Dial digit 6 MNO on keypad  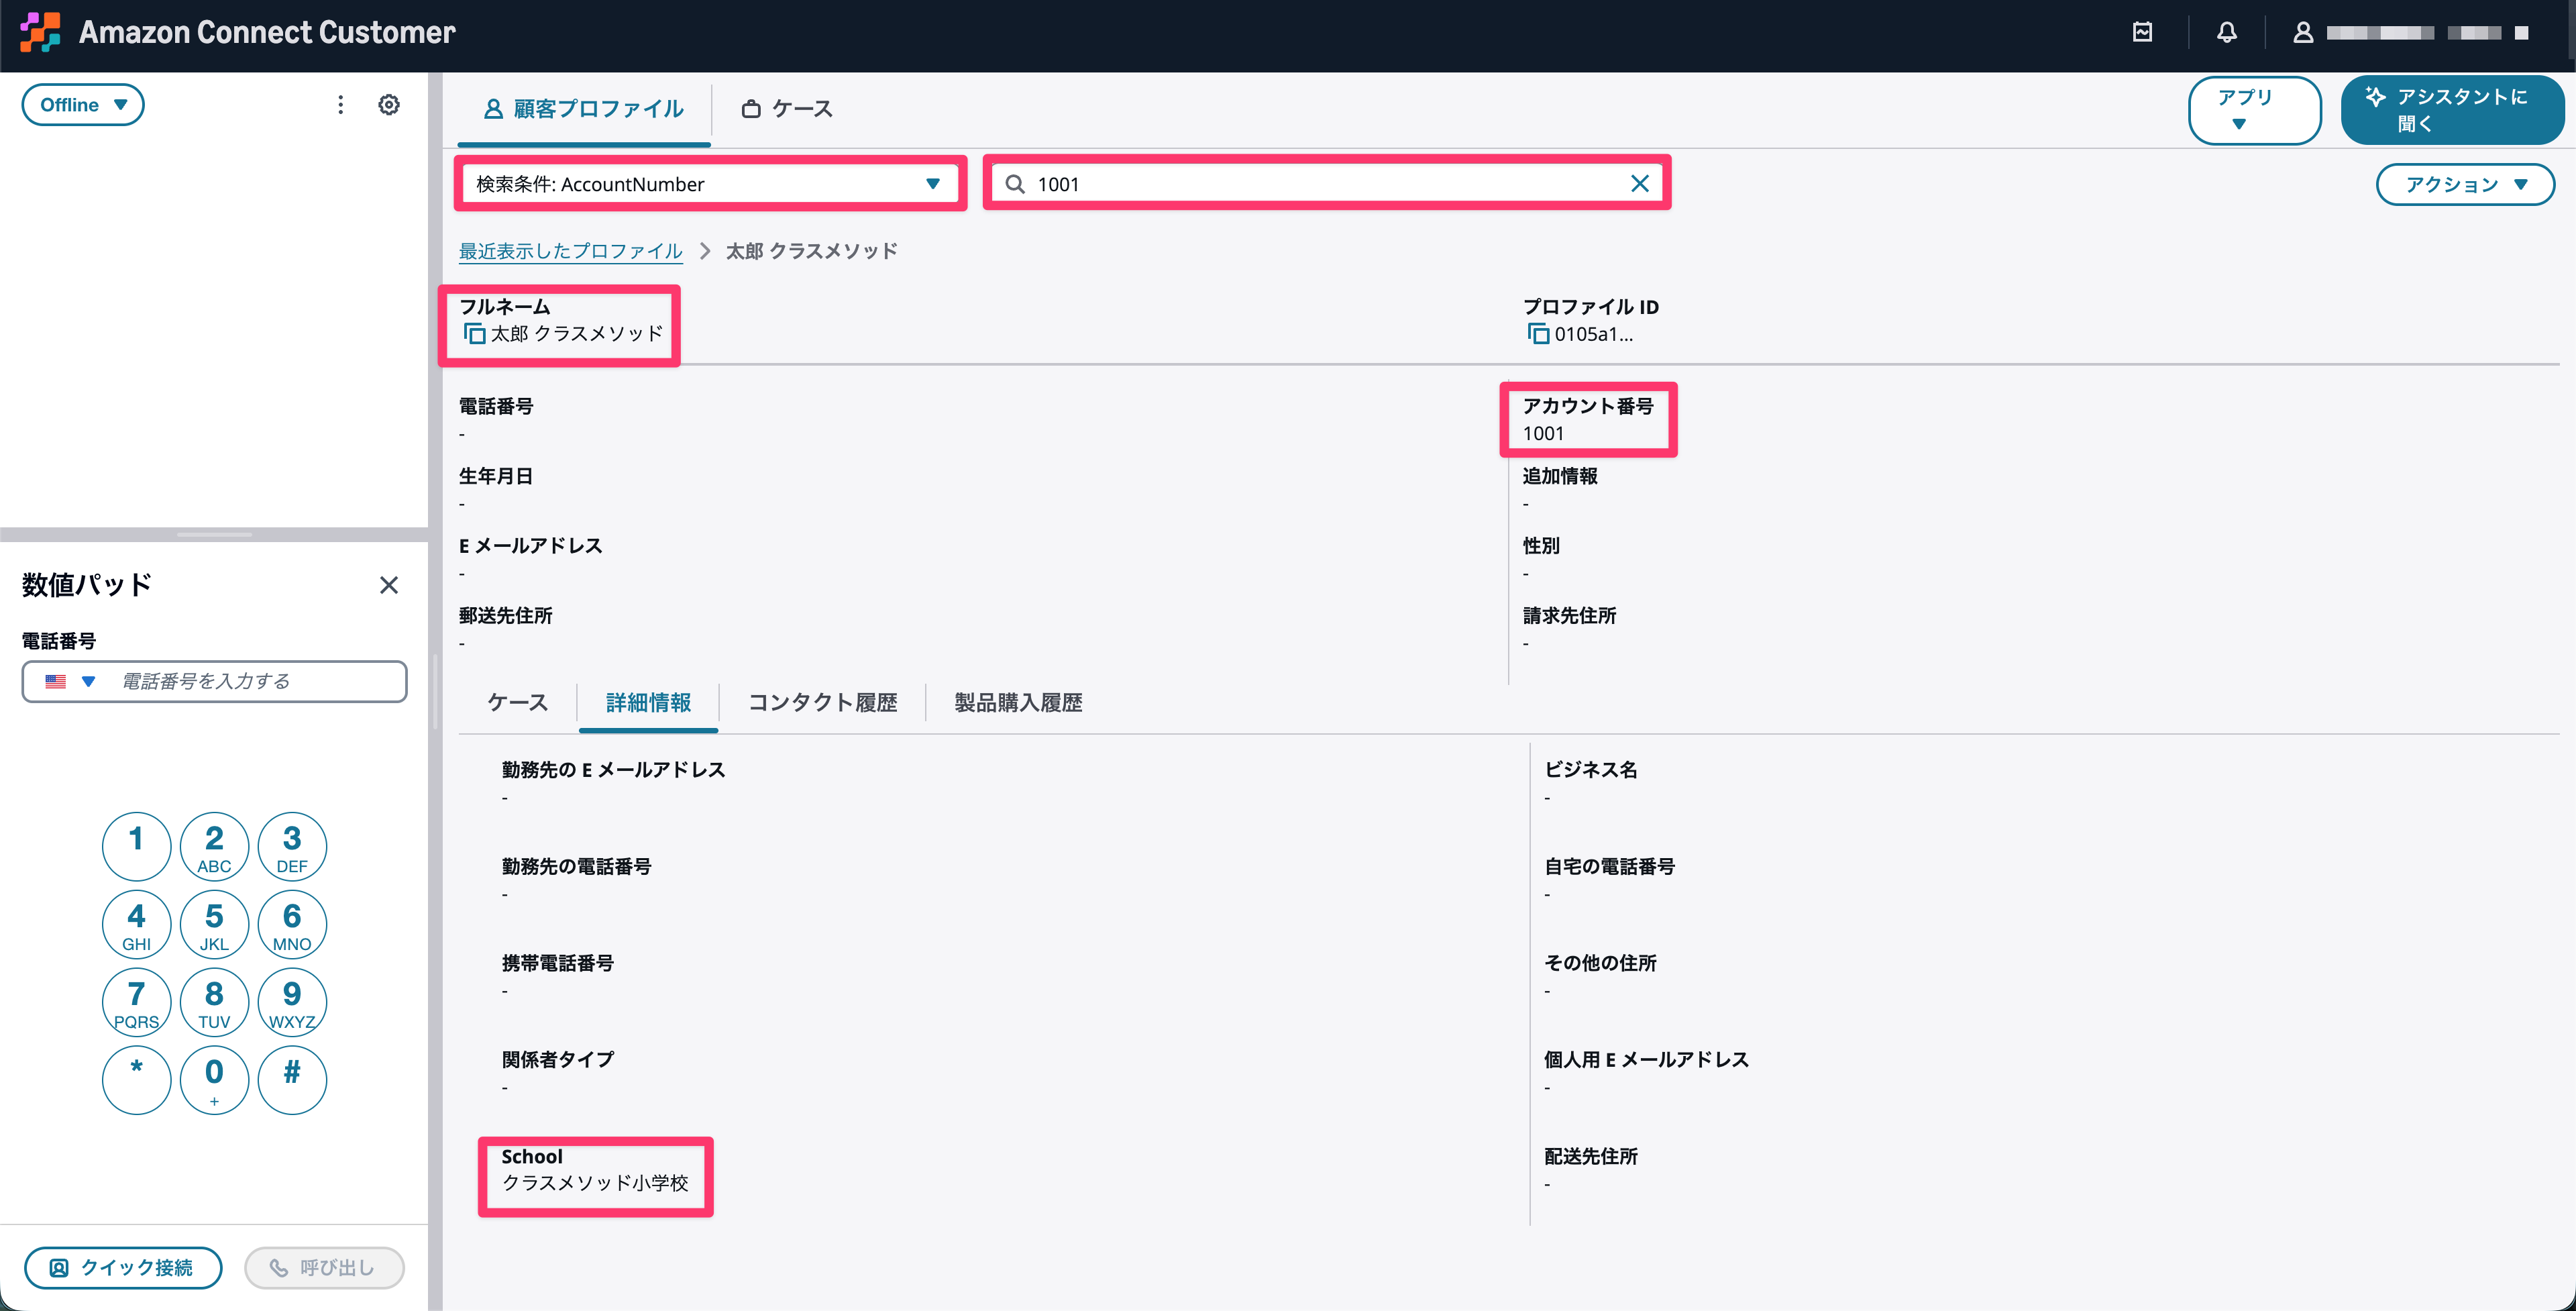pos(292,924)
